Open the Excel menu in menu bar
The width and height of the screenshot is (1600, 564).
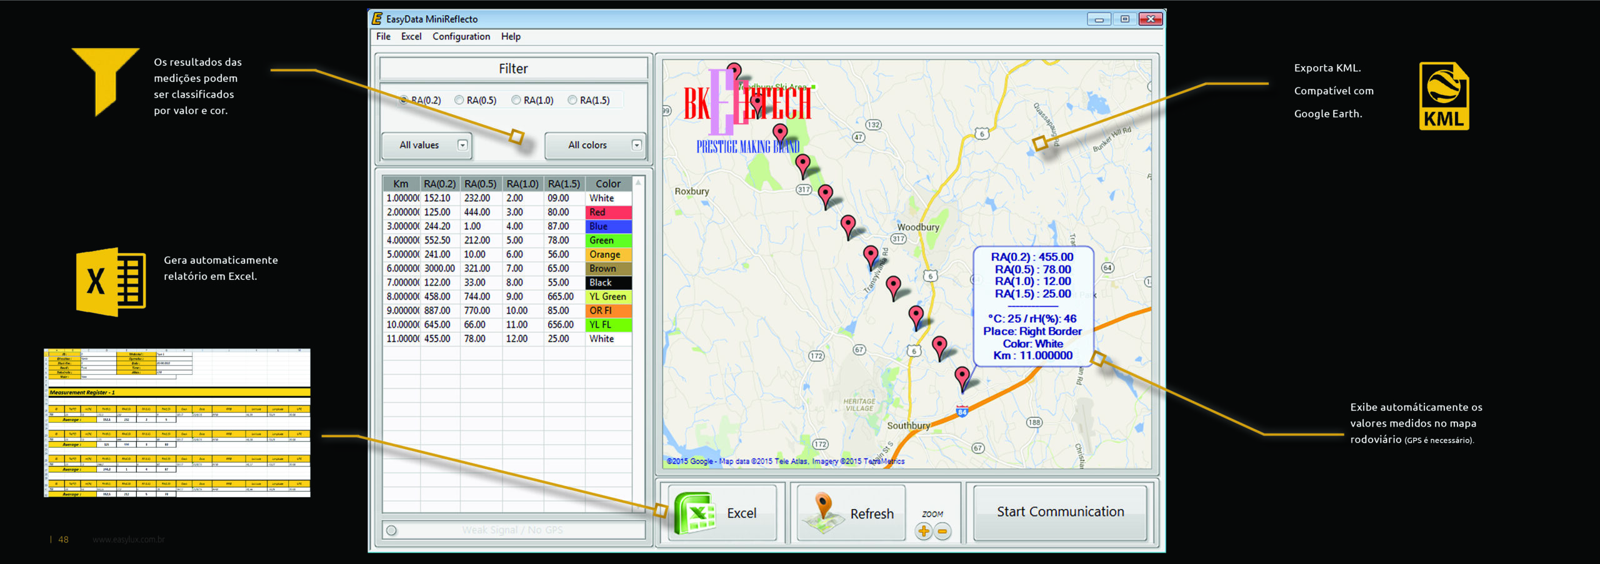click(411, 36)
